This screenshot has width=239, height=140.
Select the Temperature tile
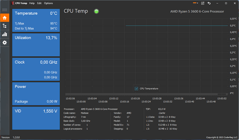(x=36, y=20)
